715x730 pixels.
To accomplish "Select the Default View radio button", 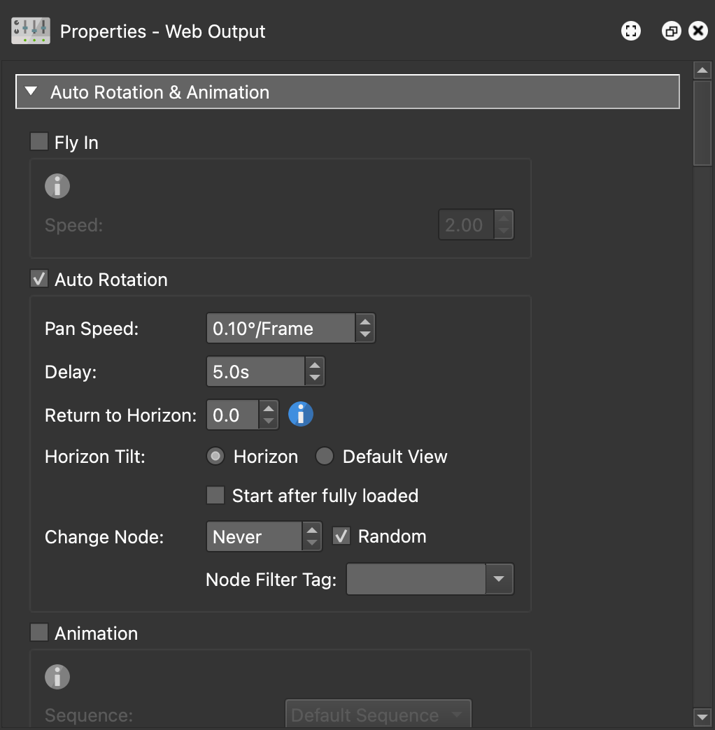I will pyautogui.click(x=325, y=457).
